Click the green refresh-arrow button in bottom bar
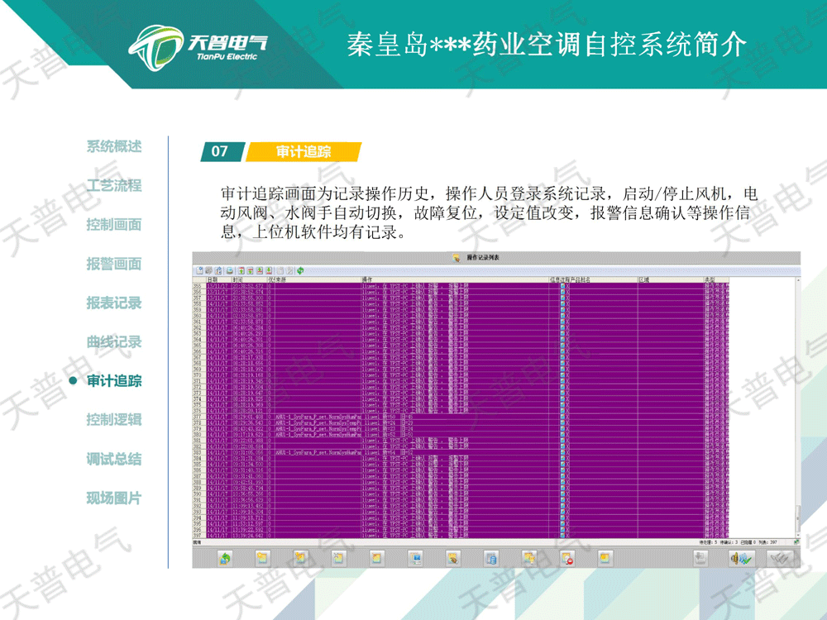This screenshot has height=620, width=827. (225, 558)
